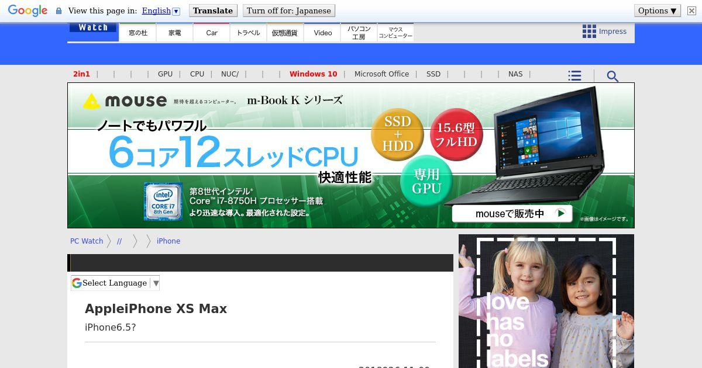Viewport: 702px width, 368px height.
Task: Open the Watch site logo
Action: coord(93,27)
